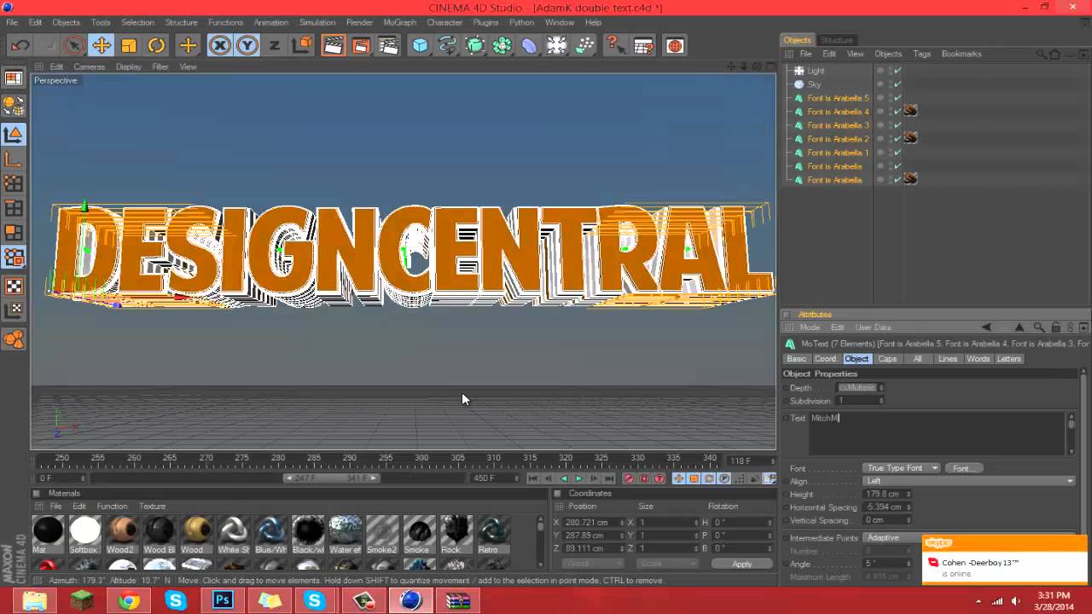Open the True Type Font dropdown

(901, 468)
